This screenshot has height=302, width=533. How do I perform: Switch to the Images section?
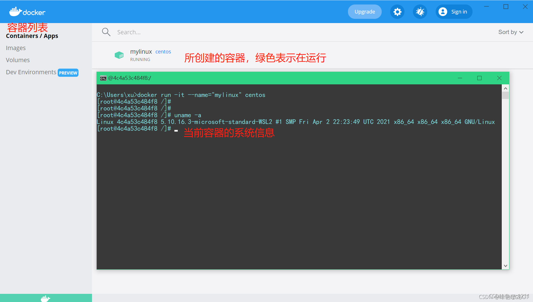tap(15, 48)
